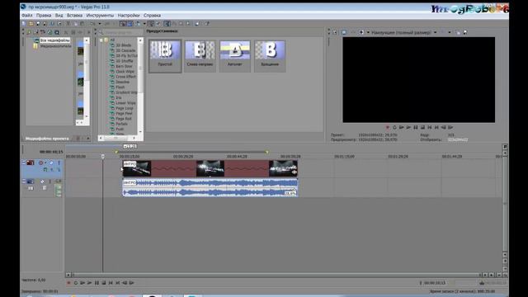The width and height of the screenshot is (528, 297).
Task: Click the audio track icon in its header
Action: coord(31,181)
